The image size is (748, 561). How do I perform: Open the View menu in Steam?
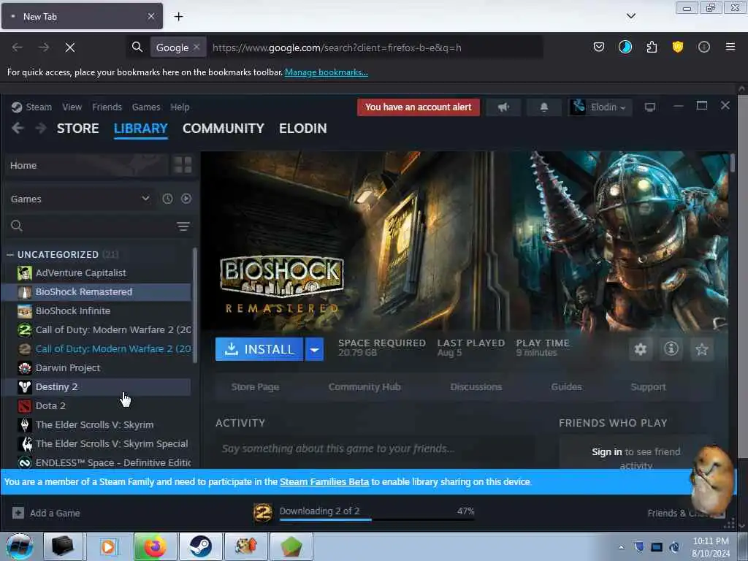coord(72,107)
